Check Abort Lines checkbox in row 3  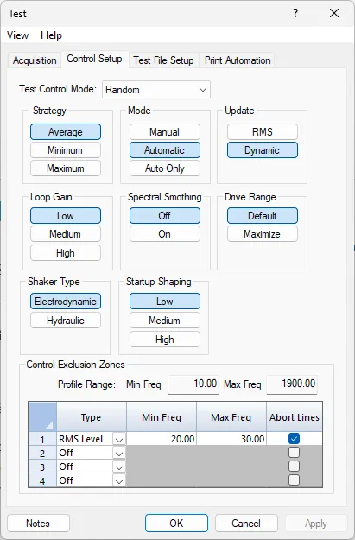pyautogui.click(x=294, y=466)
